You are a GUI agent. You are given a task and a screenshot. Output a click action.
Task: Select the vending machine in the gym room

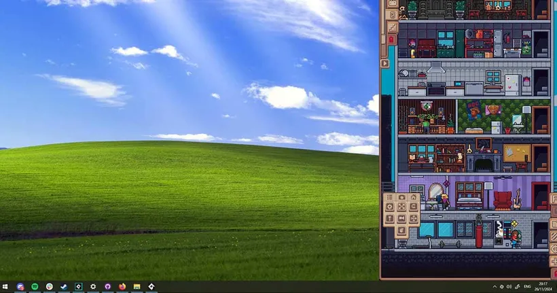coord(501,233)
